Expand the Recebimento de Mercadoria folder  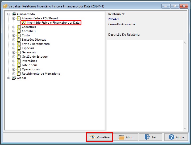(x=14, y=74)
